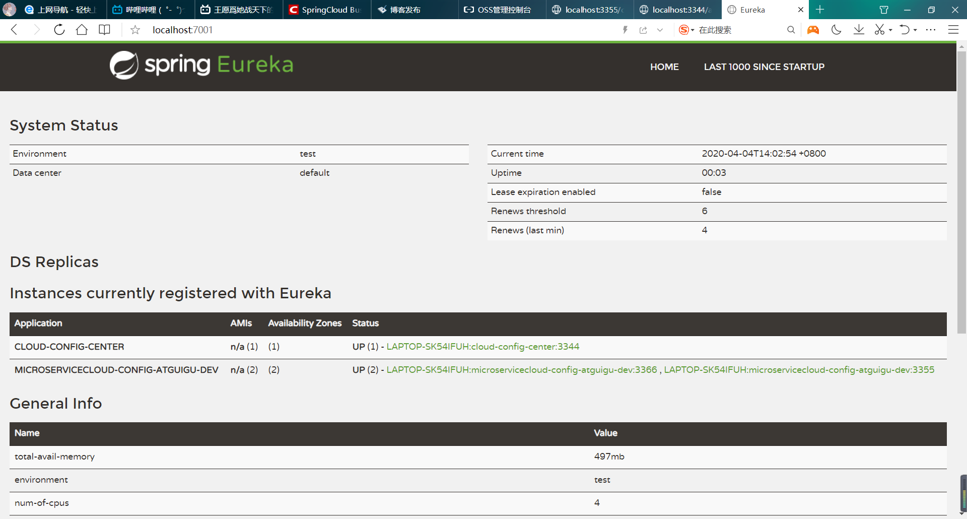Open the downloads icon in the toolbar
The height and width of the screenshot is (519, 967).
point(859,30)
